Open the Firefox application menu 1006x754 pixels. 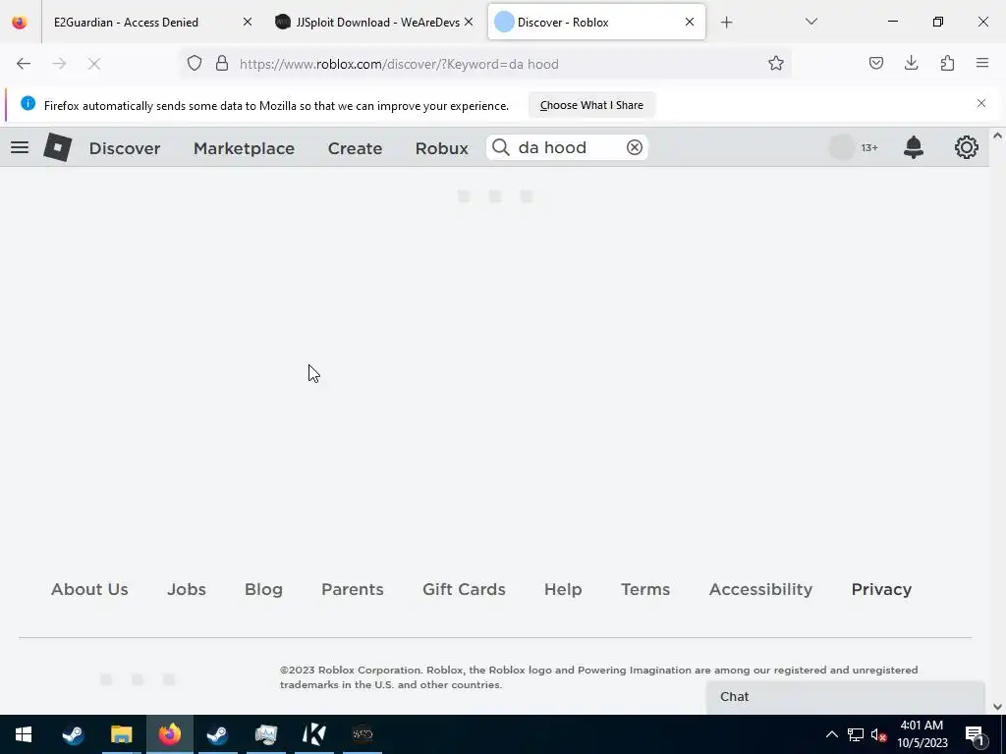pyautogui.click(x=982, y=63)
